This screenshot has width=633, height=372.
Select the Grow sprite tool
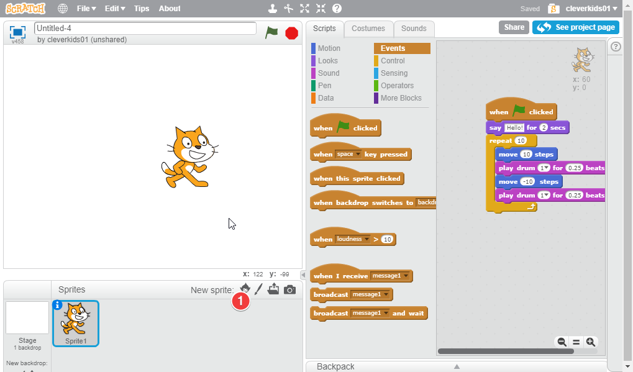pyautogui.click(x=305, y=9)
